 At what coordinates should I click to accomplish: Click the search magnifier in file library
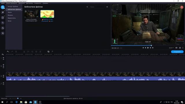point(87,7)
